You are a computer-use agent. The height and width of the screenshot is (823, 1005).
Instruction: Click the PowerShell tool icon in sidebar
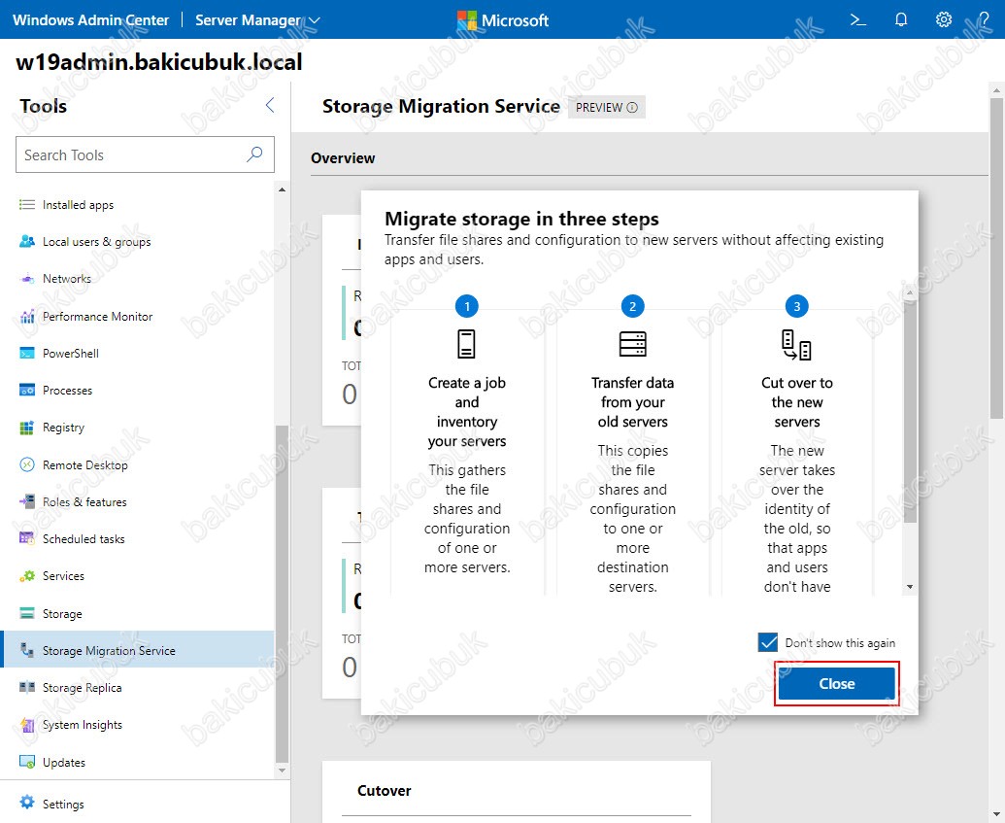[27, 353]
